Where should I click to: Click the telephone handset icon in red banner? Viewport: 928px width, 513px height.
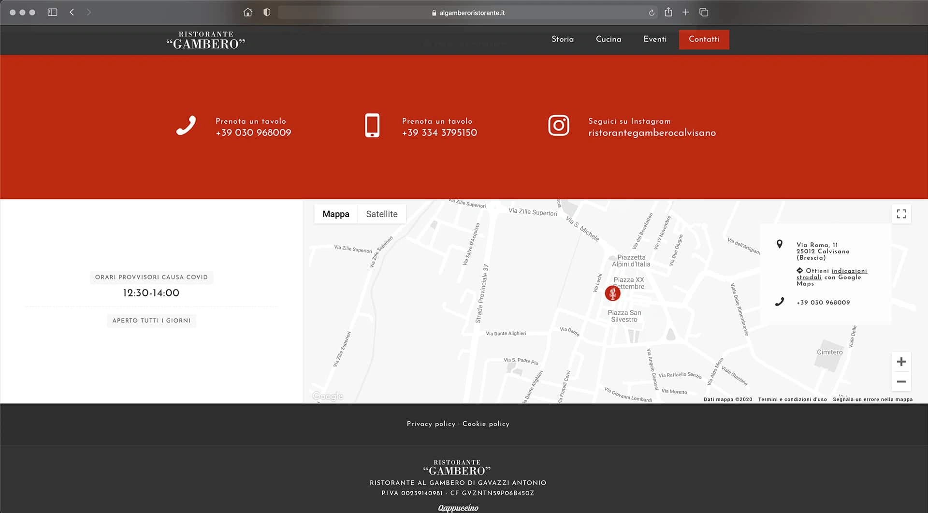(186, 126)
